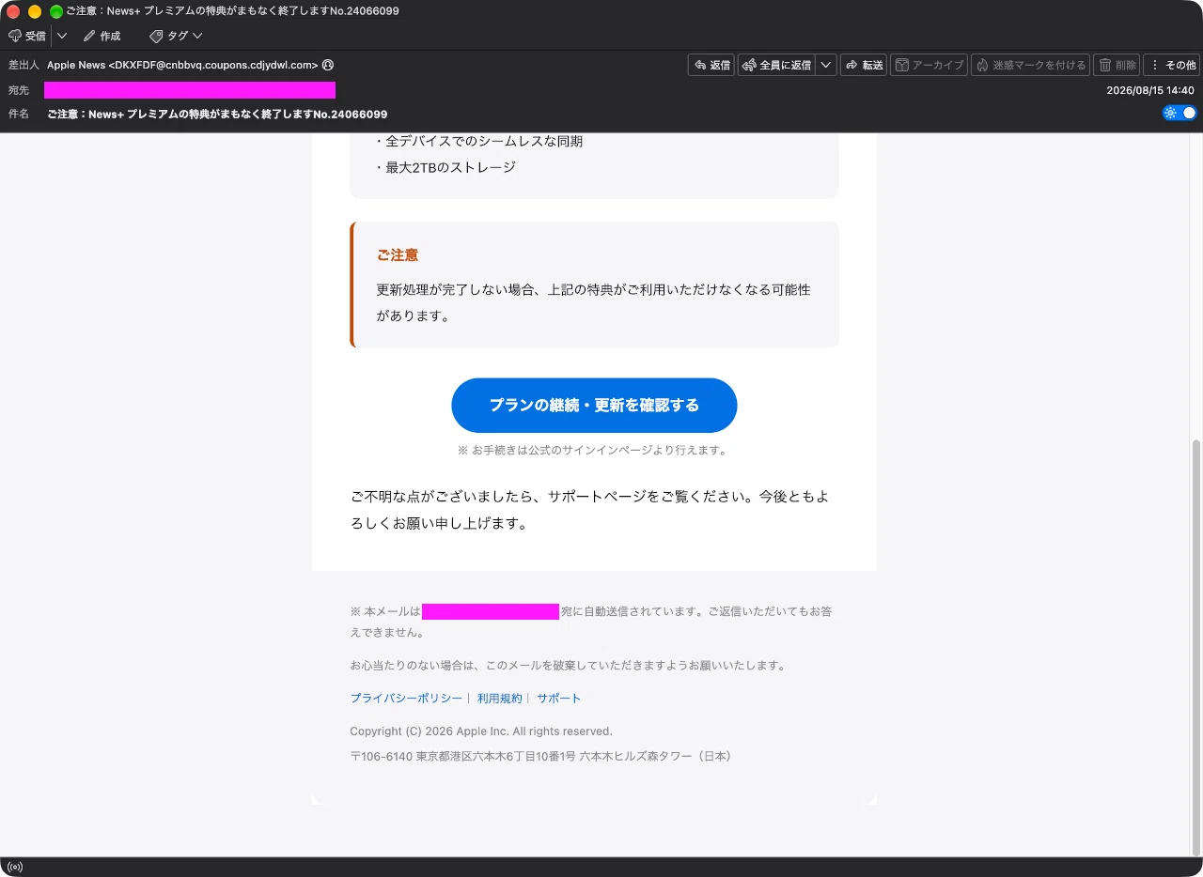Click the 削除 delete button
1203x877 pixels.
(x=1117, y=65)
